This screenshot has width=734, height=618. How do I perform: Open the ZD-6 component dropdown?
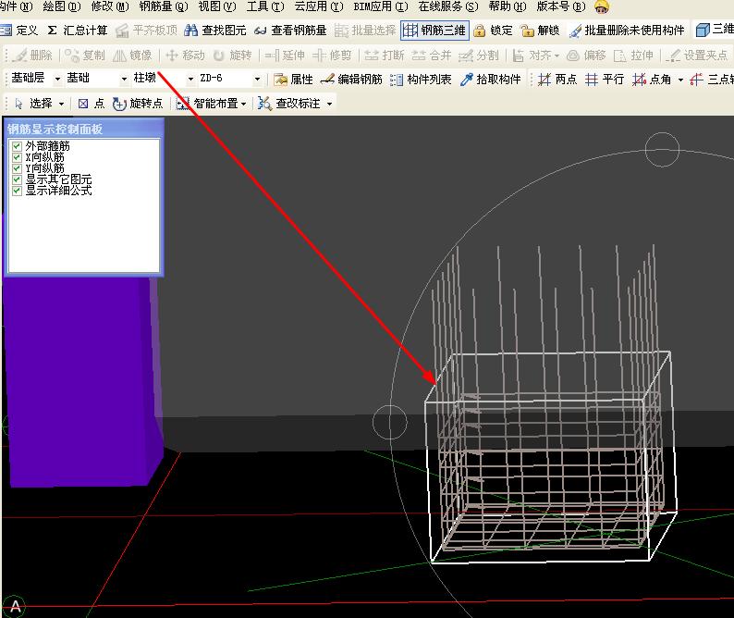(x=256, y=80)
